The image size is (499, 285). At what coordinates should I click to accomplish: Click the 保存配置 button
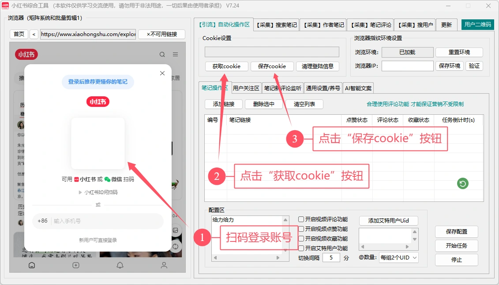pos(456,232)
